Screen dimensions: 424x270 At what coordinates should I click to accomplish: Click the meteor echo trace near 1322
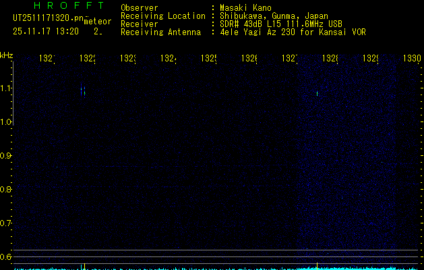click(x=83, y=90)
